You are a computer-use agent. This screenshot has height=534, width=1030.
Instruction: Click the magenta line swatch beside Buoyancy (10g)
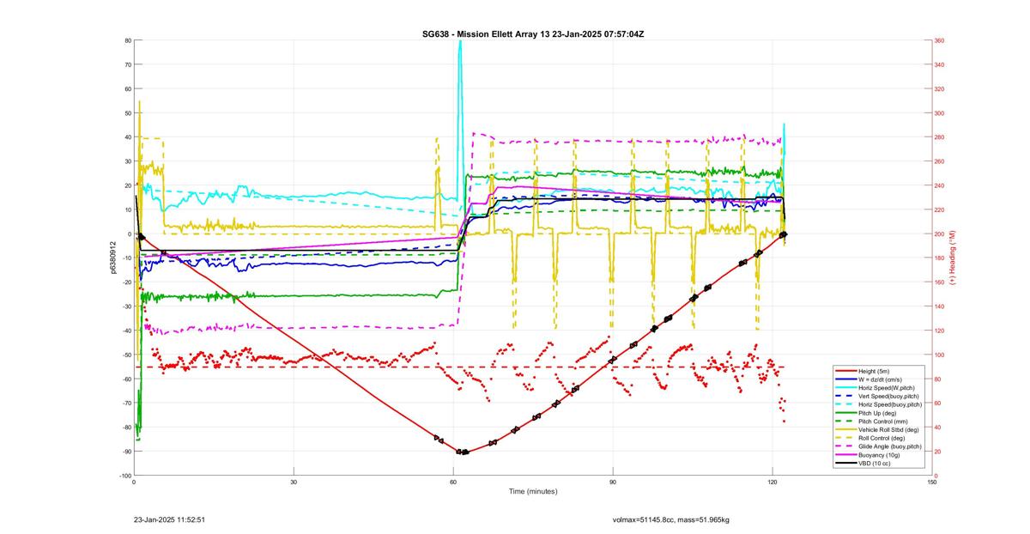pyautogui.click(x=845, y=455)
